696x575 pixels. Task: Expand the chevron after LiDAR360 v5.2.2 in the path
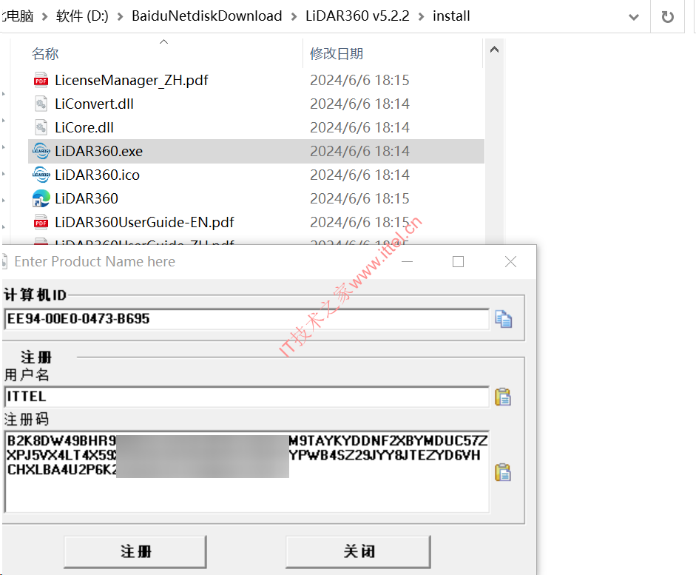pyautogui.click(x=422, y=17)
